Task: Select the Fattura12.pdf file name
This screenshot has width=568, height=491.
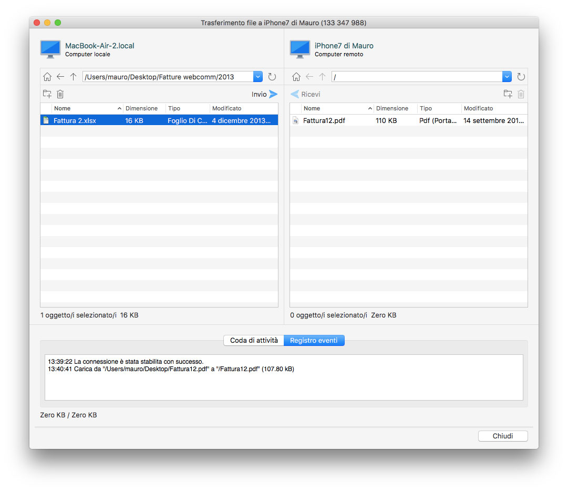Action: point(324,121)
